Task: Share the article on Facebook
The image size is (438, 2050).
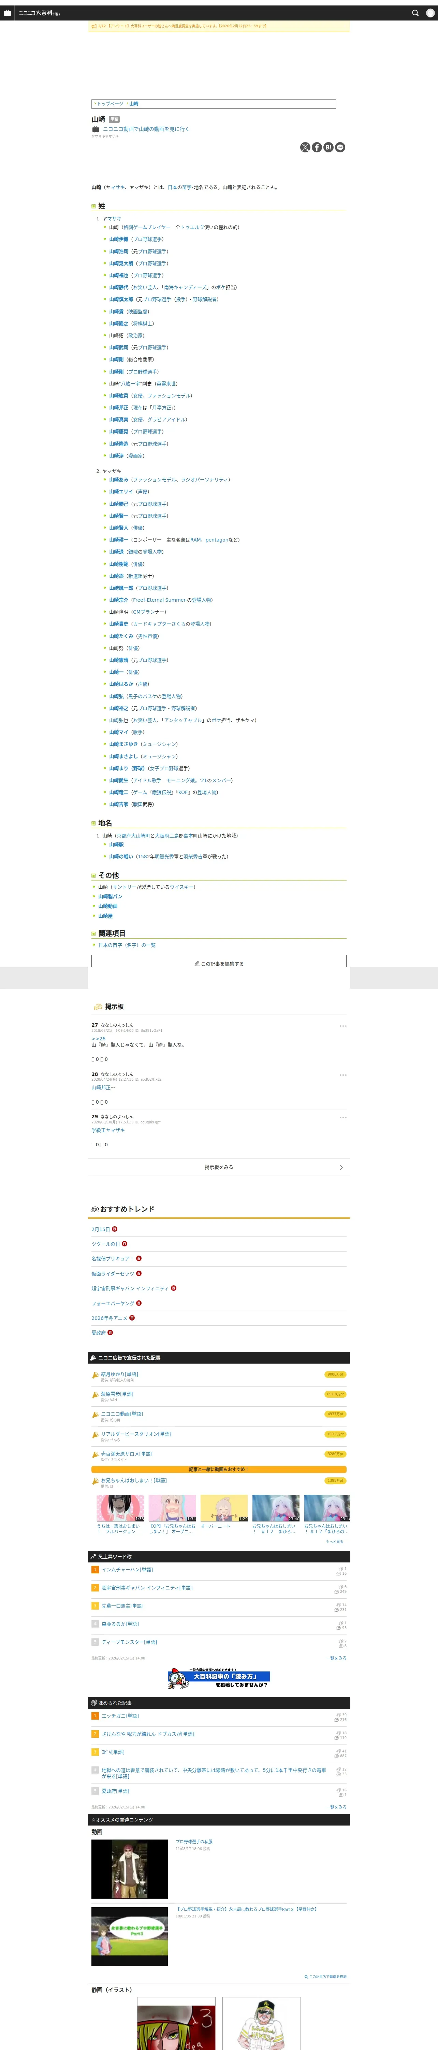Action: pos(316,147)
